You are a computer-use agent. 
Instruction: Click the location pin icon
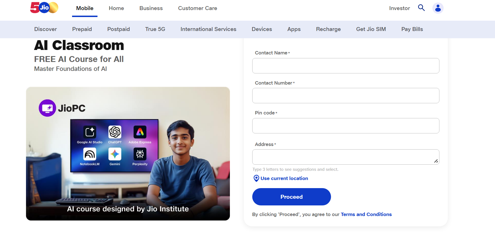pos(256,178)
